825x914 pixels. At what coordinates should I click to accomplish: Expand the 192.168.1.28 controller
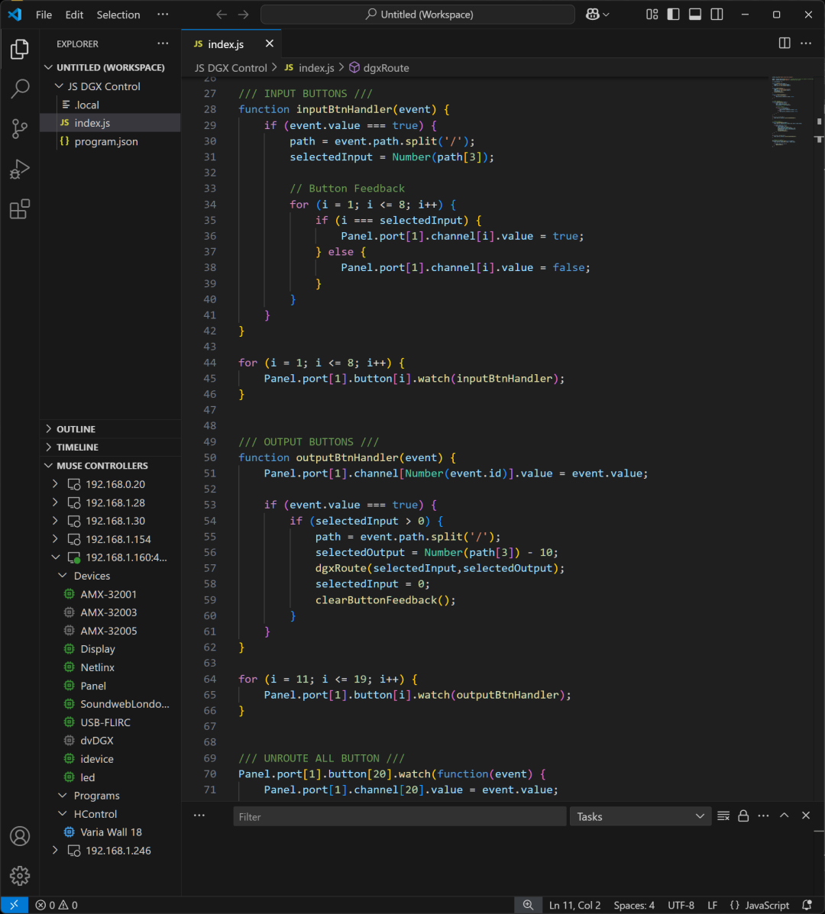(x=56, y=502)
